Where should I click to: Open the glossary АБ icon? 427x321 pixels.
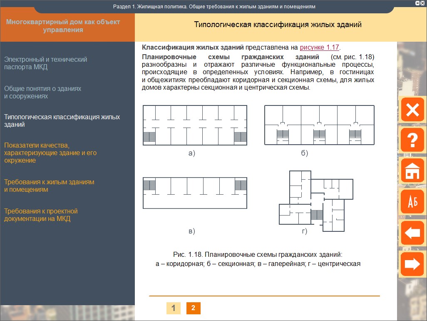pyautogui.click(x=412, y=201)
